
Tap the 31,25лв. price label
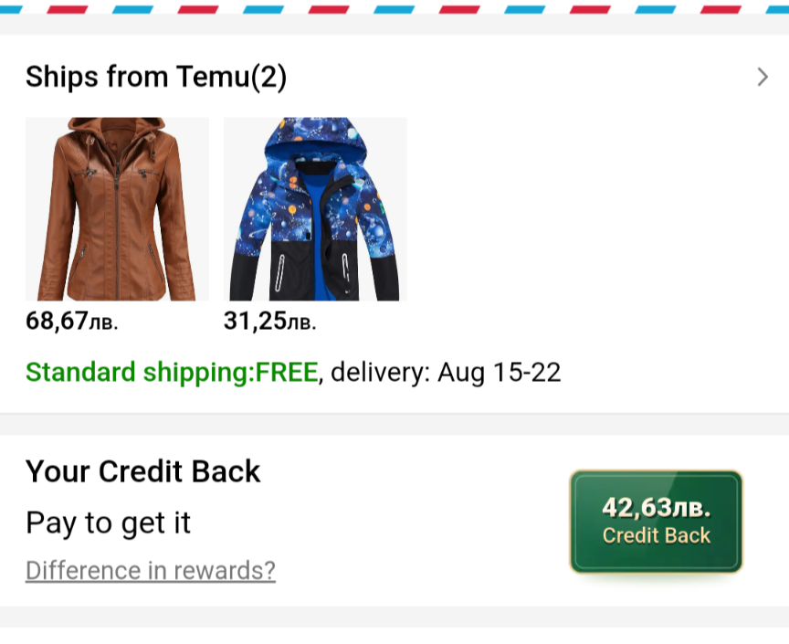click(270, 322)
